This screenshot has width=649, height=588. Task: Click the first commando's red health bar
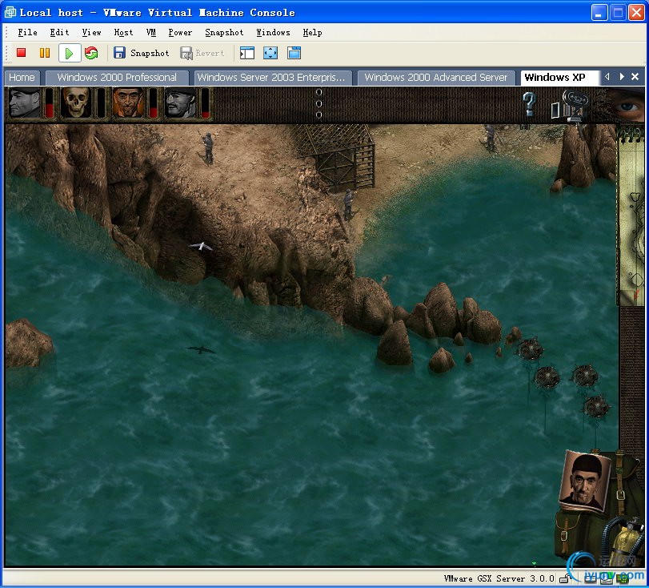coord(49,103)
